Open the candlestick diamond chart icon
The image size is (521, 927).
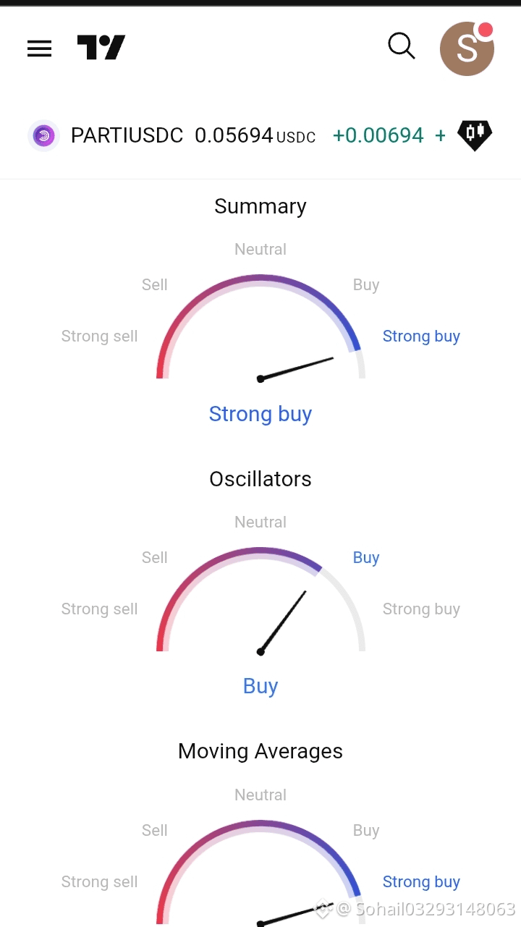point(475,135)
